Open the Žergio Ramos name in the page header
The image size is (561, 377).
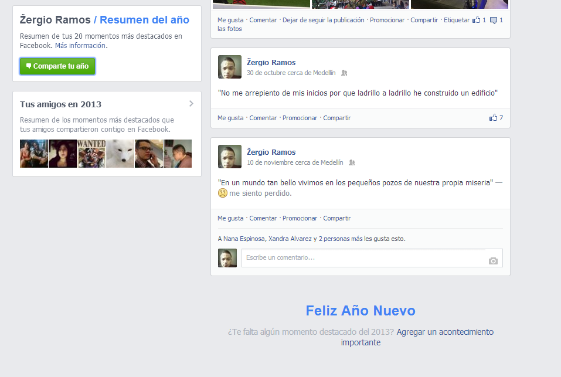[55, 20]
